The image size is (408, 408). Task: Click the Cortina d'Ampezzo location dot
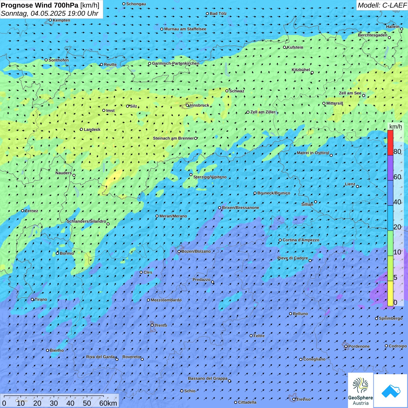(x=280, y=240)
